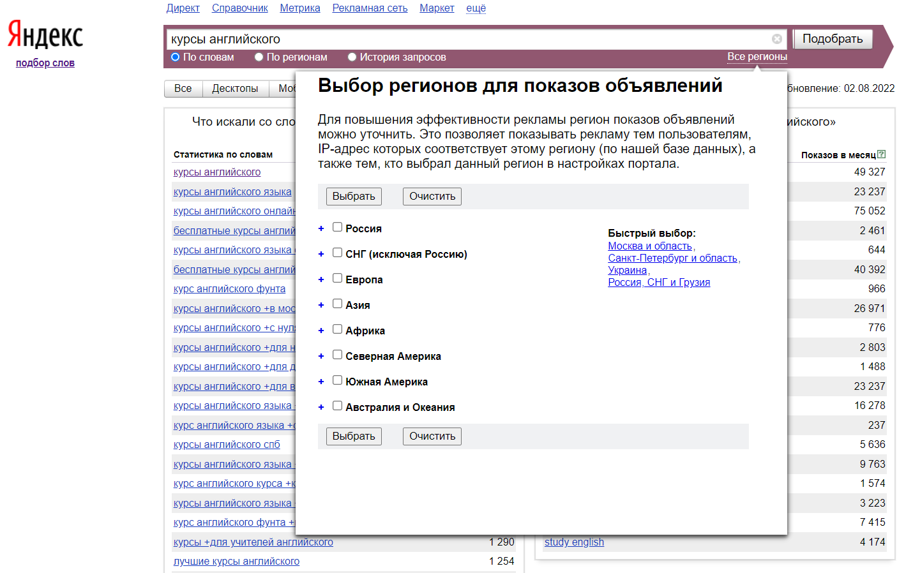913x573 pixels.
Task: Clear the search field with the X icon
Action: click(776, 39)
